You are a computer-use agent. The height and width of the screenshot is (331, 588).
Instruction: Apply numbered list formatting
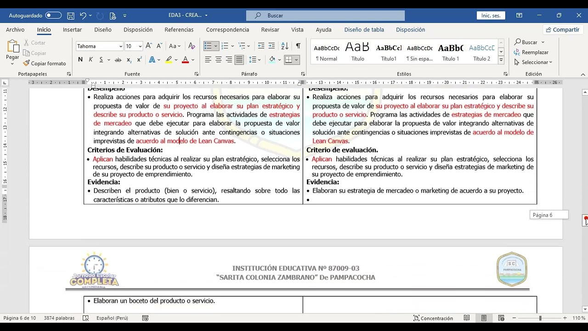click(x=225, y=46)
